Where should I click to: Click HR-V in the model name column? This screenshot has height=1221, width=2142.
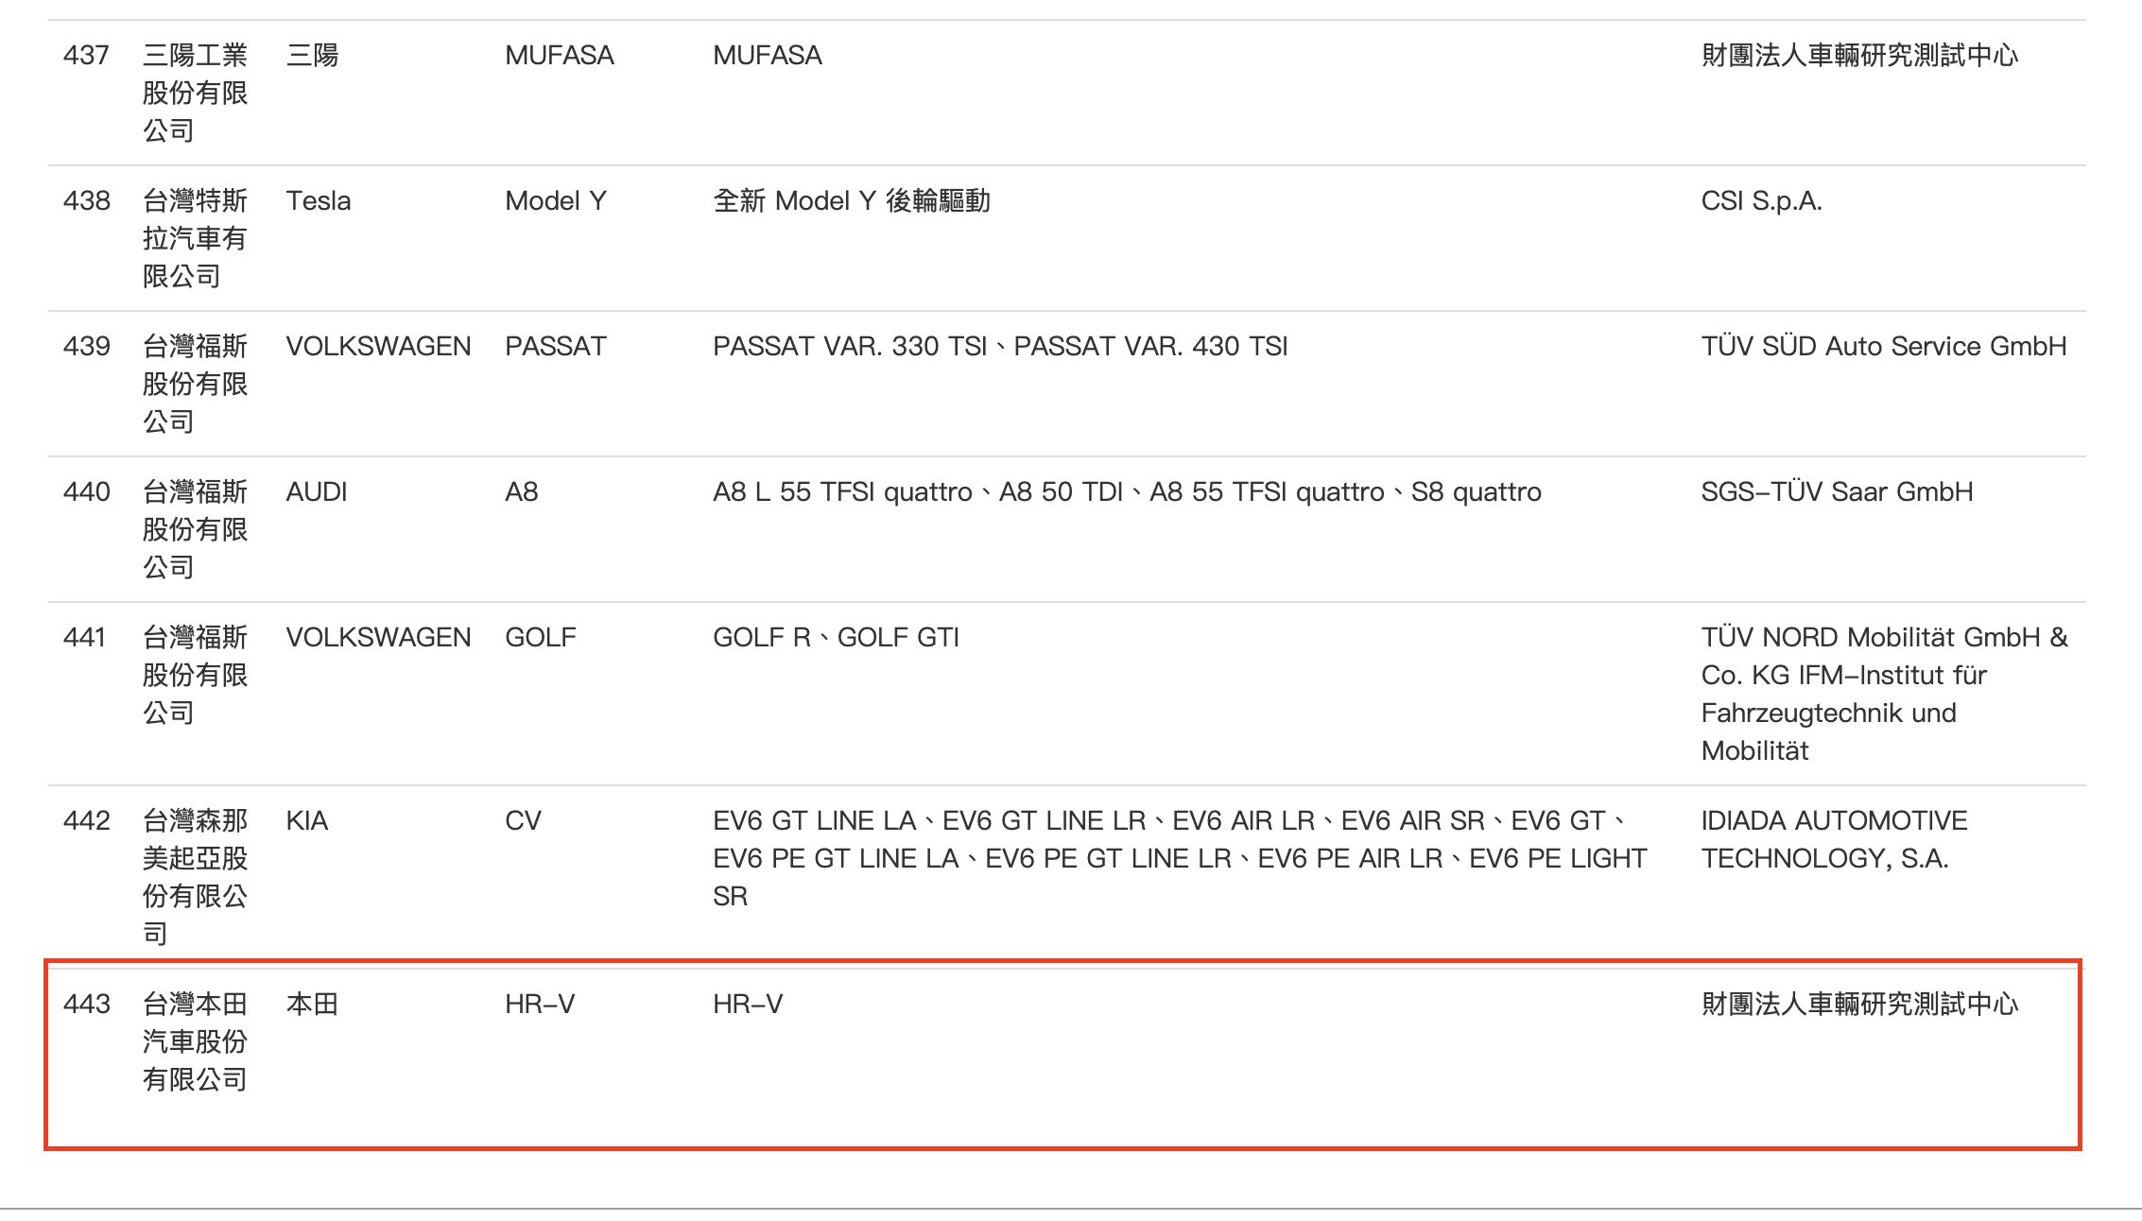(x=748, y=1004)
